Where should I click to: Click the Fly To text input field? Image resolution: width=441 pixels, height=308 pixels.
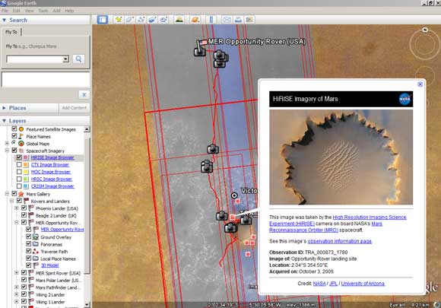(x=34, y=59)
